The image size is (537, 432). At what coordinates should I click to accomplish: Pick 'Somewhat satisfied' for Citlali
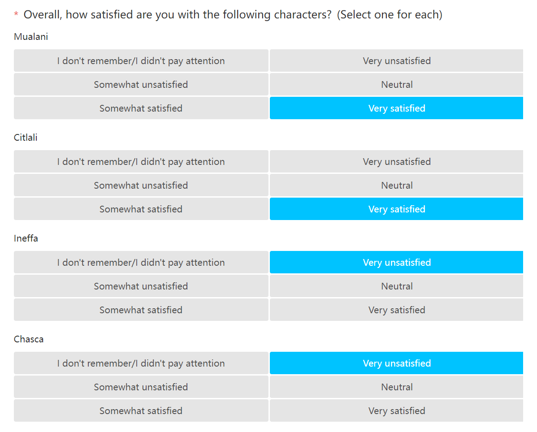[x=141, y=209]
